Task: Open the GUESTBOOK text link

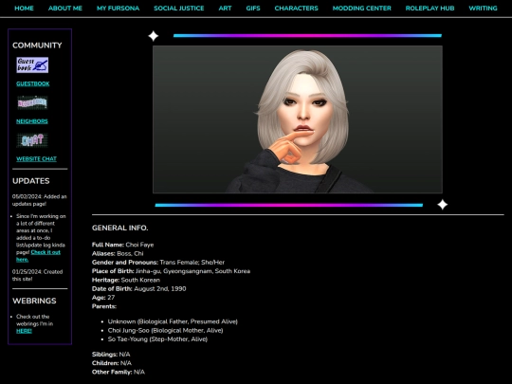Action: click(33, 84)
